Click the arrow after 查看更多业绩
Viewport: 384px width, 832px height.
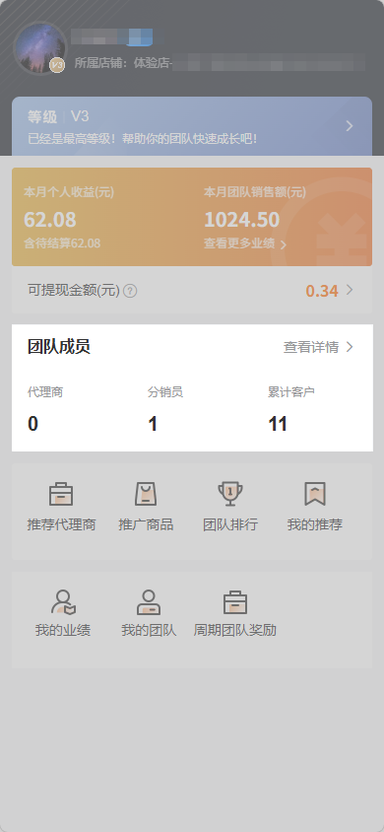pos(283,244)
